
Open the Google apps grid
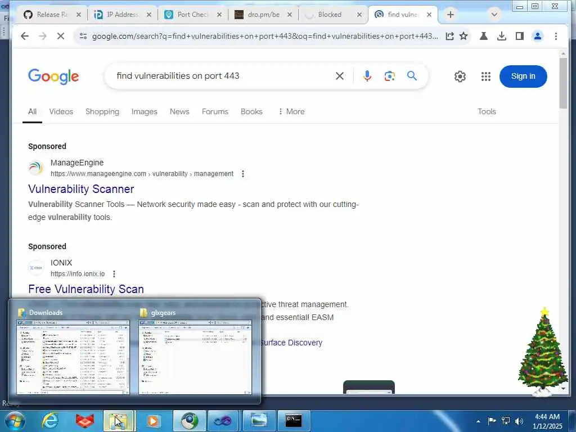(486, 76)
